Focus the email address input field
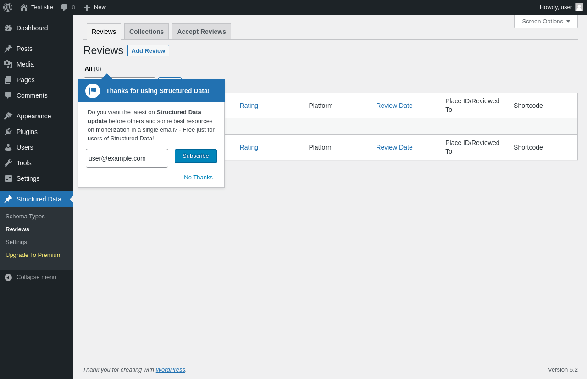 point(127,158)
